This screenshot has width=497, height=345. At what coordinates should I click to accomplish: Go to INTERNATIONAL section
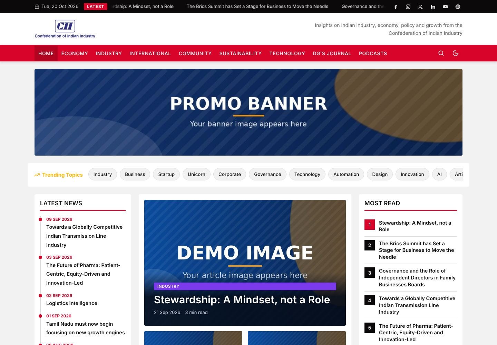click(x=150, y=53)
